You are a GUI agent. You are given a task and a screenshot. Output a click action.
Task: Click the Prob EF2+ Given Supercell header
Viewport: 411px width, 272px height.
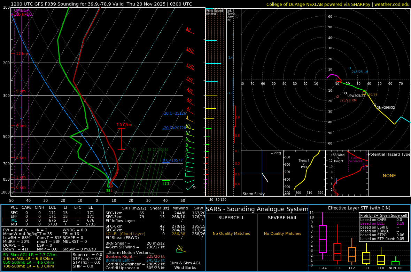(x=384, y=215)
